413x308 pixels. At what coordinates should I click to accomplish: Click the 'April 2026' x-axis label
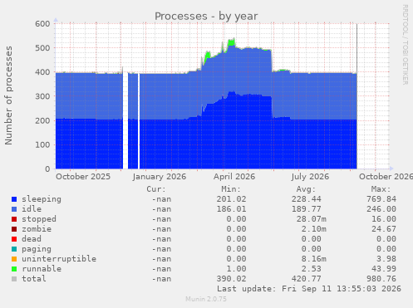coord(234,177)
